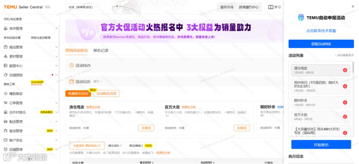Viewport: 359px width, 164px height.
Task: Open 资源位示例 link on 官方大促 card
Action: pos(189,107)
